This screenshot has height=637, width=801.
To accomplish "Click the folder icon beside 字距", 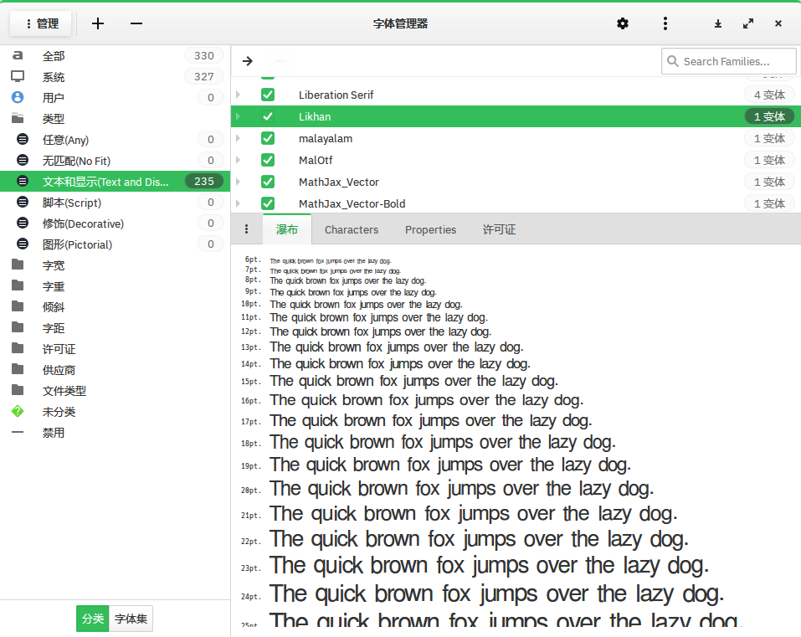I will [x=18, y=327].
